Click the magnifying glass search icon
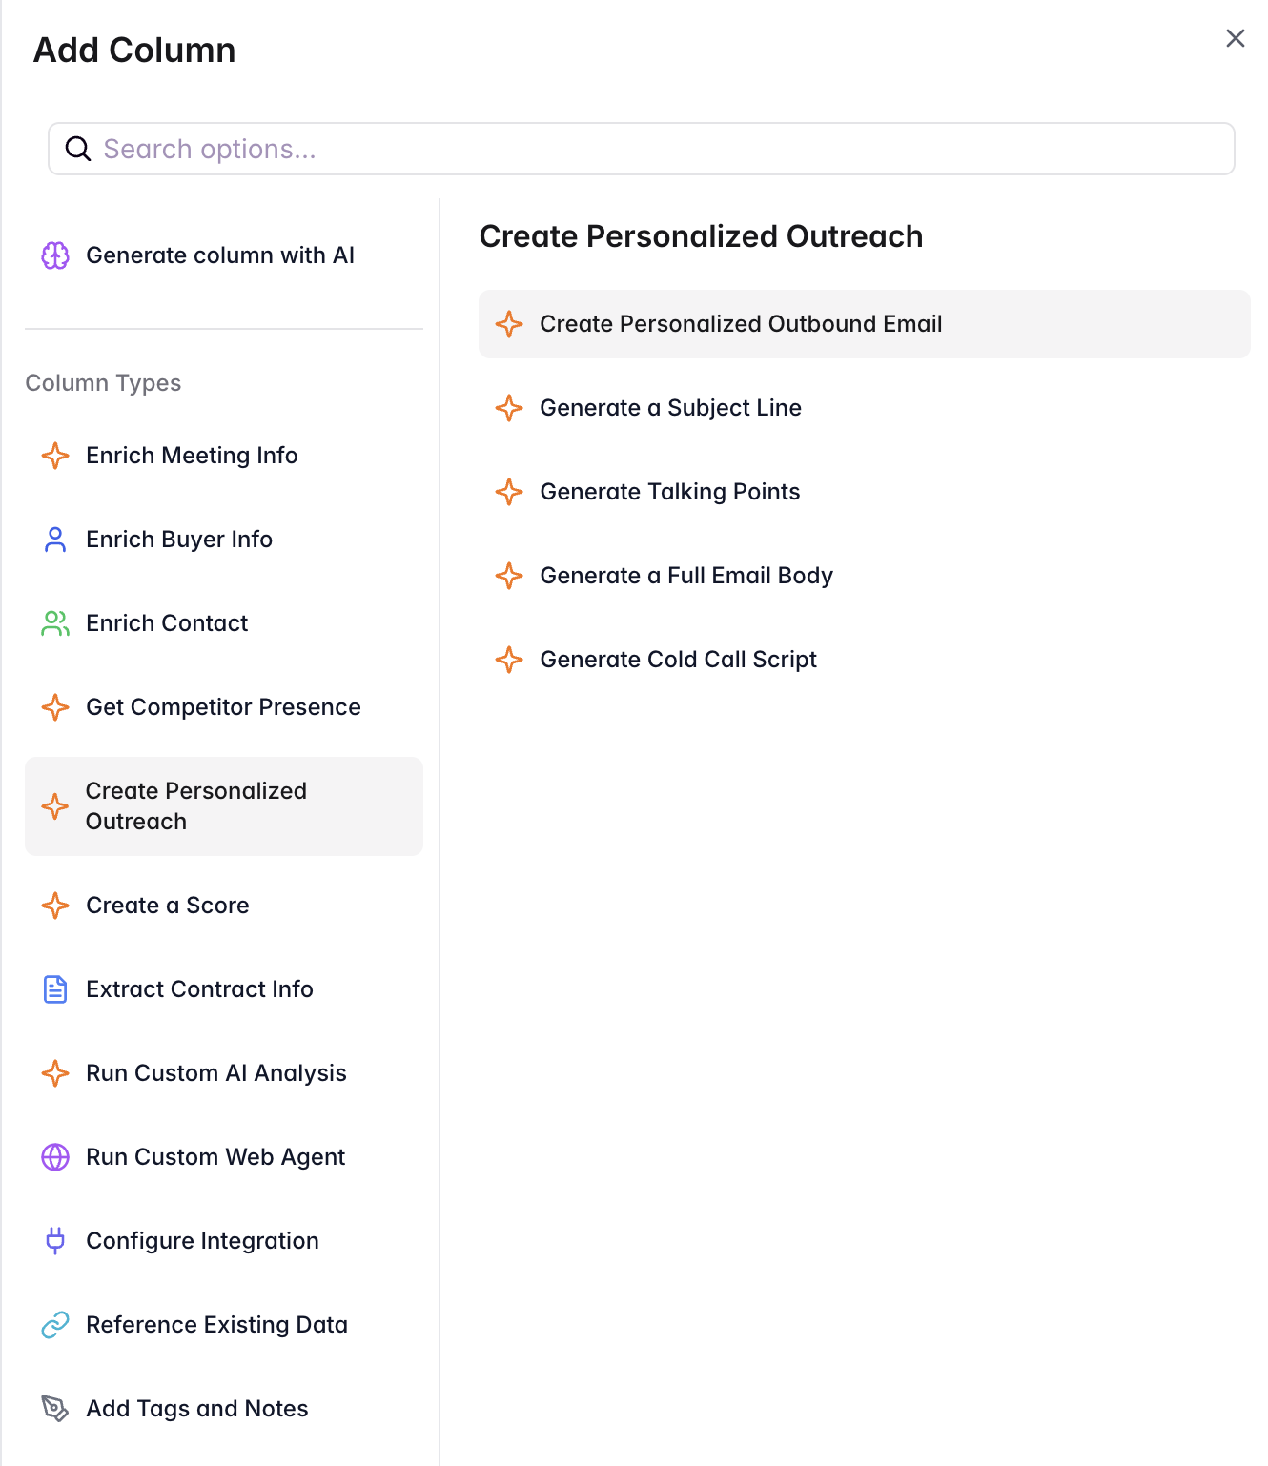This screenshot has width=1268, height=1466. [78, 149]
